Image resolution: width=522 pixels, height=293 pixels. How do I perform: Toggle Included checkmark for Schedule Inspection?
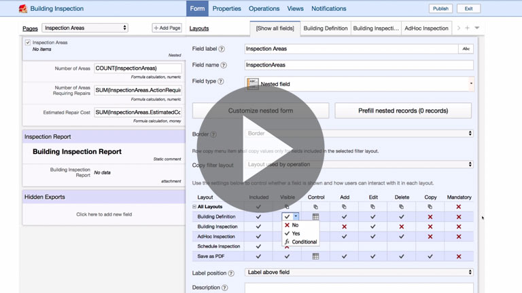point(258,246)
